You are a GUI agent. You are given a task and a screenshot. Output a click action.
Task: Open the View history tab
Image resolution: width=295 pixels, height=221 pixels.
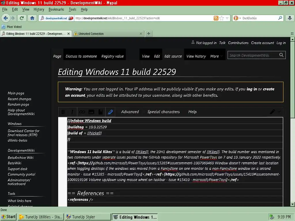click(196, 56)
